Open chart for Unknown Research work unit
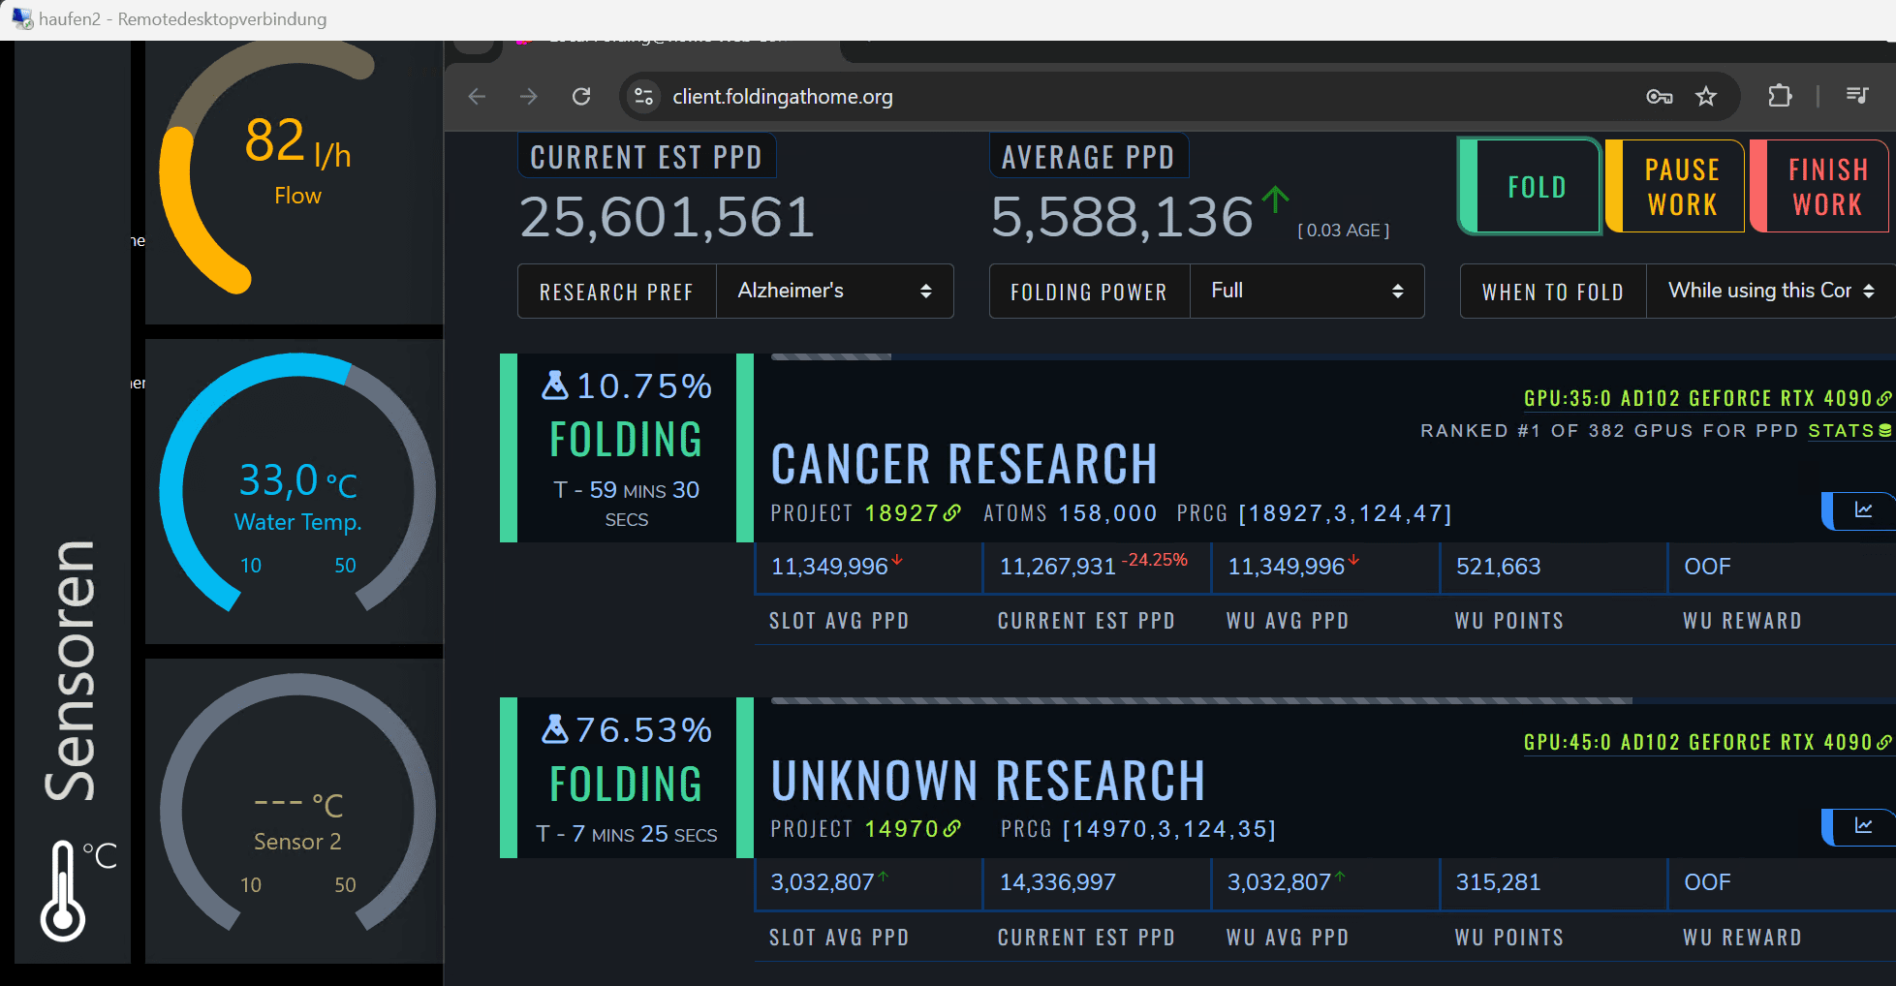1896x986 pixels. pos(1863,826)
